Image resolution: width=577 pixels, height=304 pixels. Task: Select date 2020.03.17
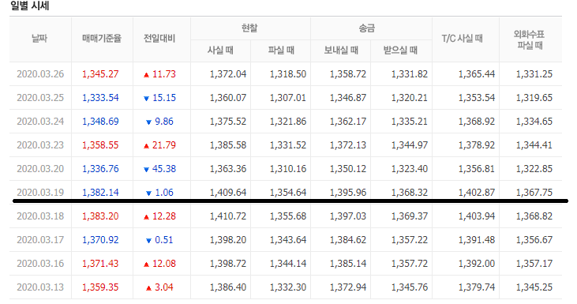pos(40,239)
